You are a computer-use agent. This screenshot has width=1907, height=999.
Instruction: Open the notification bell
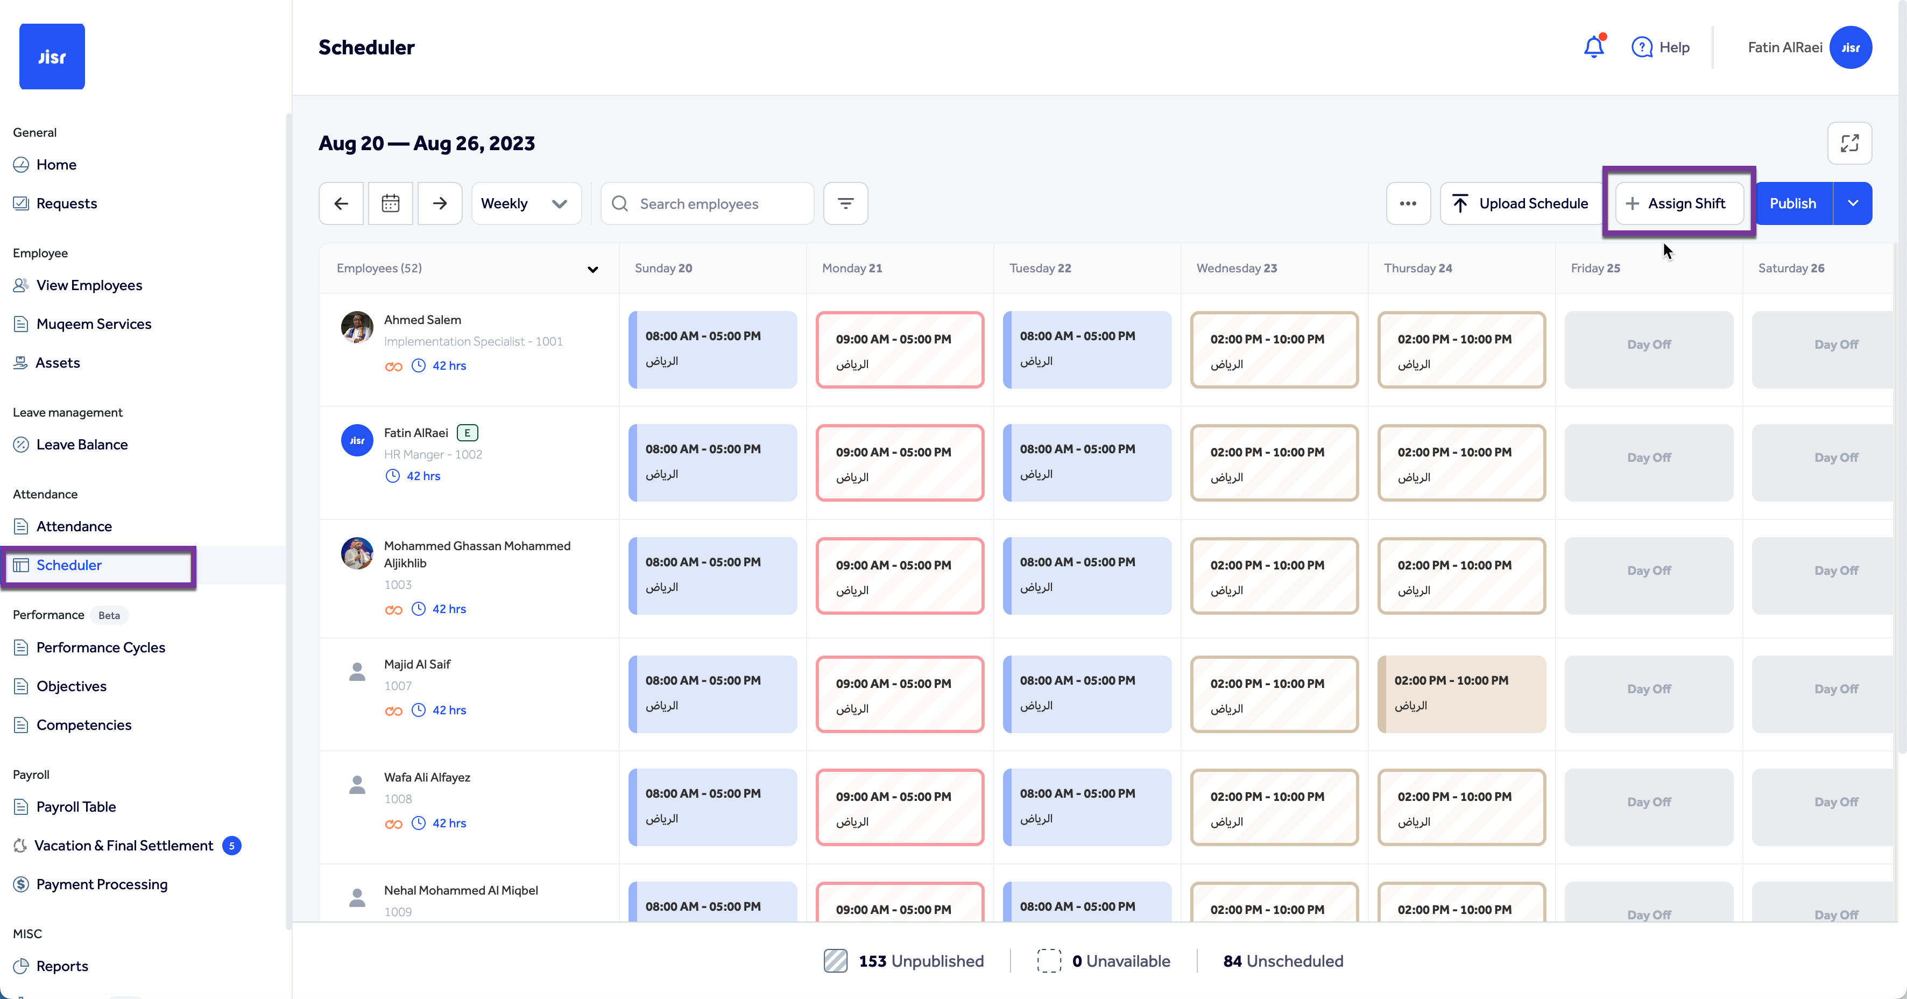point(1593,47)
